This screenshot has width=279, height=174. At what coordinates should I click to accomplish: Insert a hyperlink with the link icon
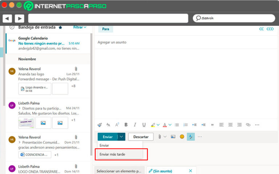pyautogui.click(x=248, y=125)
